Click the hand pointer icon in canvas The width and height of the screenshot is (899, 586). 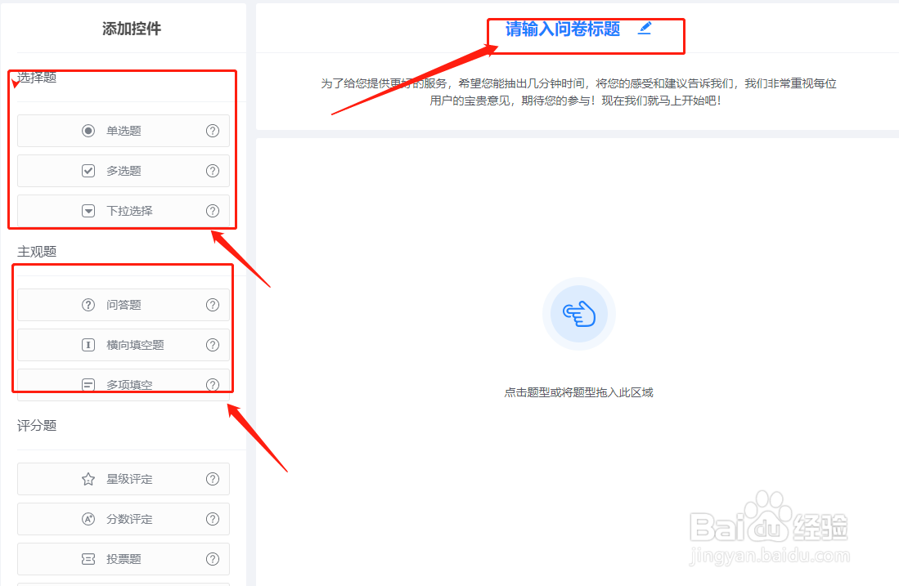(x=578, y=313)
